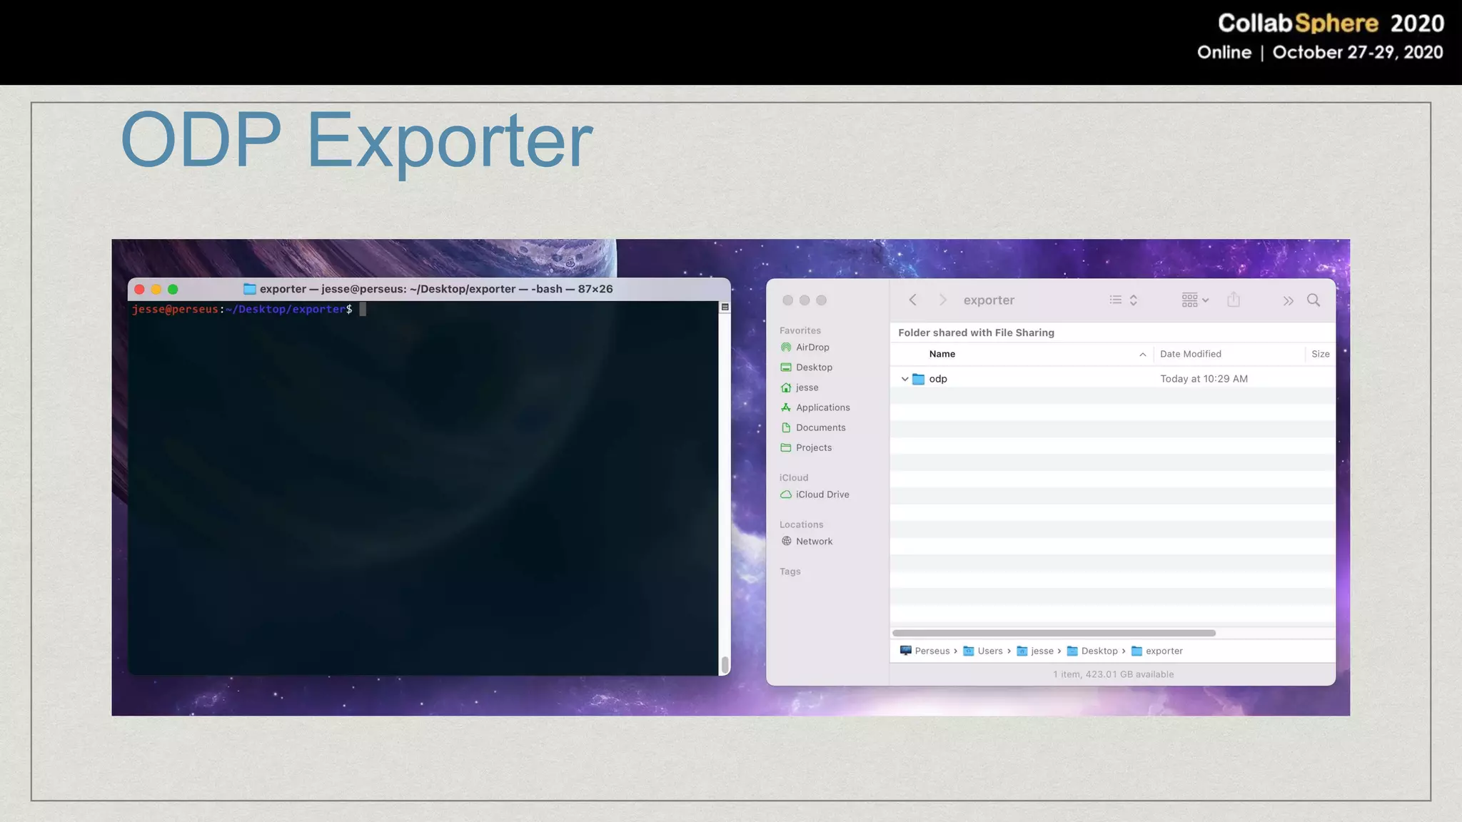The width and height of the screenshot is (1462, 822).
Task: Click the Finder back arrow
Action: (x=912, y=300)
